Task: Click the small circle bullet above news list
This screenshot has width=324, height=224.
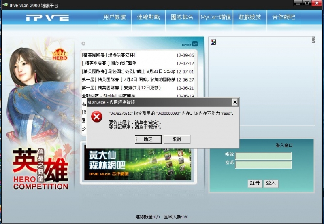Action: coord(83,44)
